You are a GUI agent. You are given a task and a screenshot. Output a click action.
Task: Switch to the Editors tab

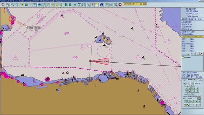pos(190,80)
